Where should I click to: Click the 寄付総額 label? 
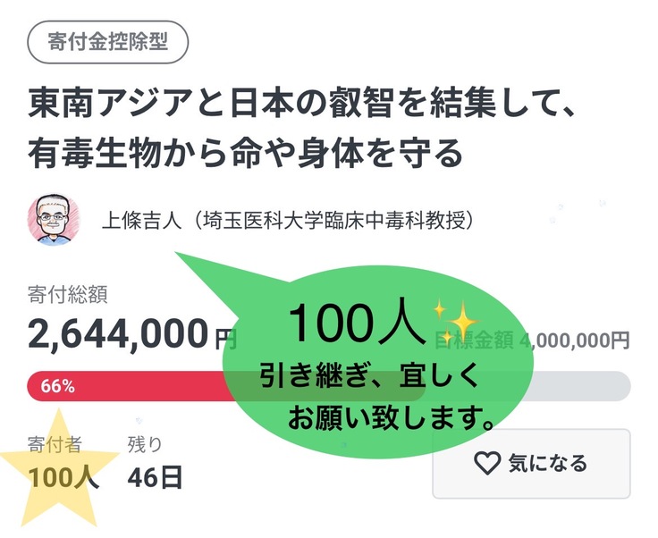(68, 293)
